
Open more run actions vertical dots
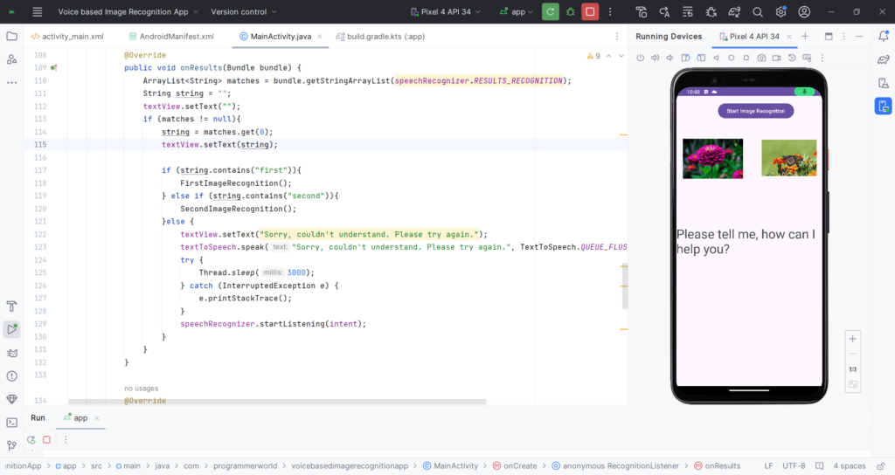(610, 11)
